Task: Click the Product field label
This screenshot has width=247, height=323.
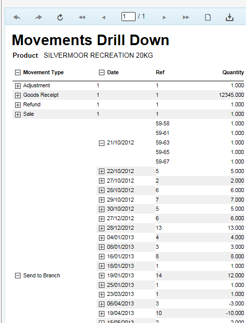Action: 25,55
